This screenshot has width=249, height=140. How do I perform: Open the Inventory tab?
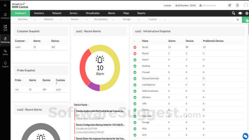click(39, 13)
